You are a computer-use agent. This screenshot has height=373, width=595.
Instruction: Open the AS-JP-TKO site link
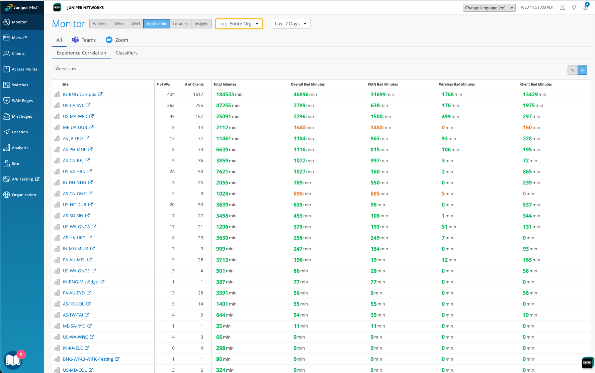pyautogui.click(x=73, y=138)
